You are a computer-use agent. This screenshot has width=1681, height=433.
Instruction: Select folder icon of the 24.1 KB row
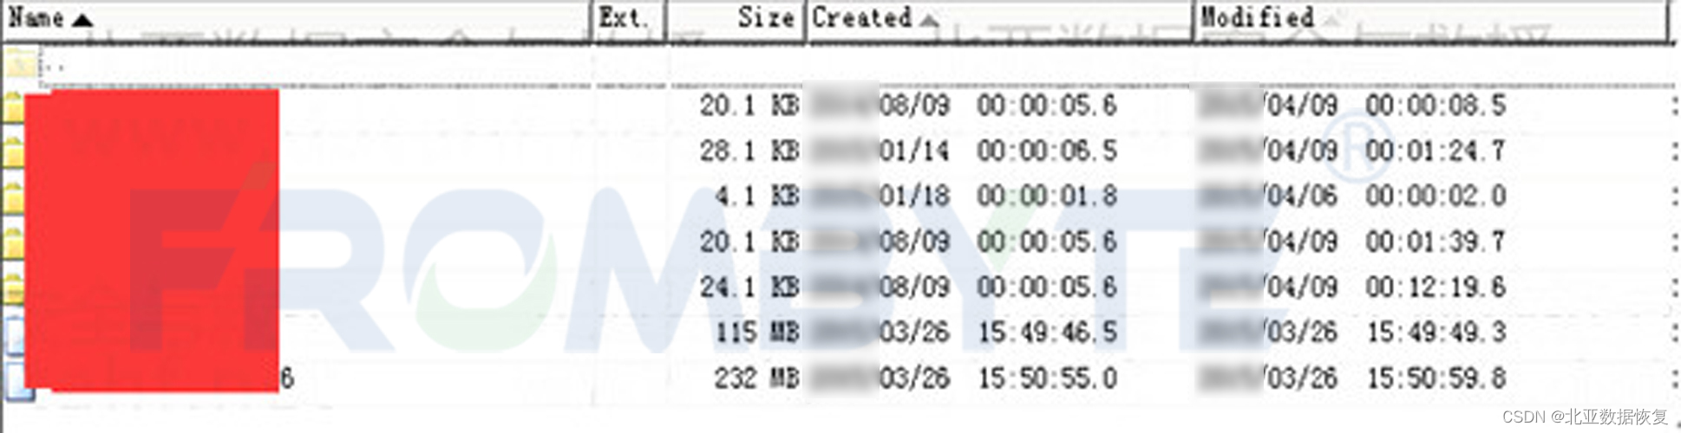[12, 288]
